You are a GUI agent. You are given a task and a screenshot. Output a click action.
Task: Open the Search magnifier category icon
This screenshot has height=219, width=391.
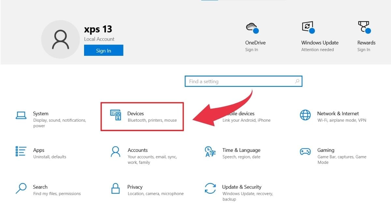(21, 188)
